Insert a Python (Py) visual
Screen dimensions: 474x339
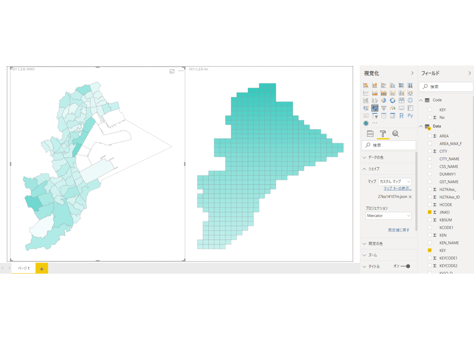(x=410, y=116)
